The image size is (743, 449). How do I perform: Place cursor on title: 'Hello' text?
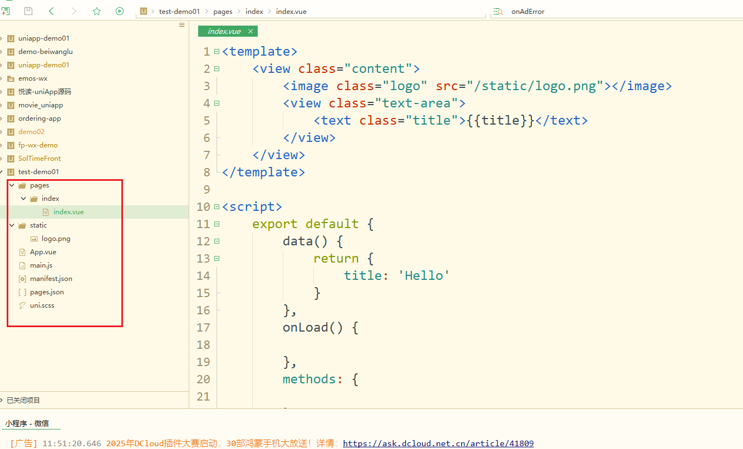tap(397, 275)
